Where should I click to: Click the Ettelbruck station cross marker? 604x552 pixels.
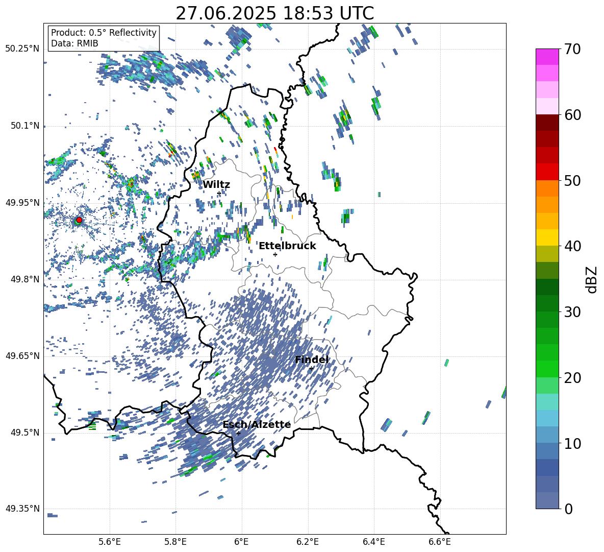[275, 254]
